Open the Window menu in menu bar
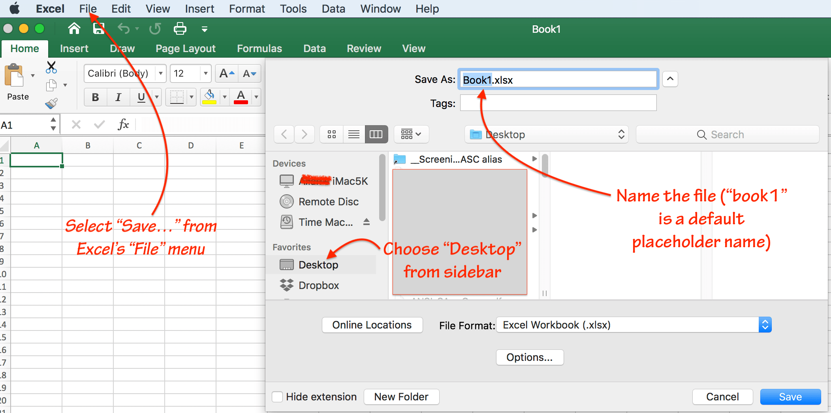The width and height of the screenshot is (831, 413). click(x=380, y=9)
